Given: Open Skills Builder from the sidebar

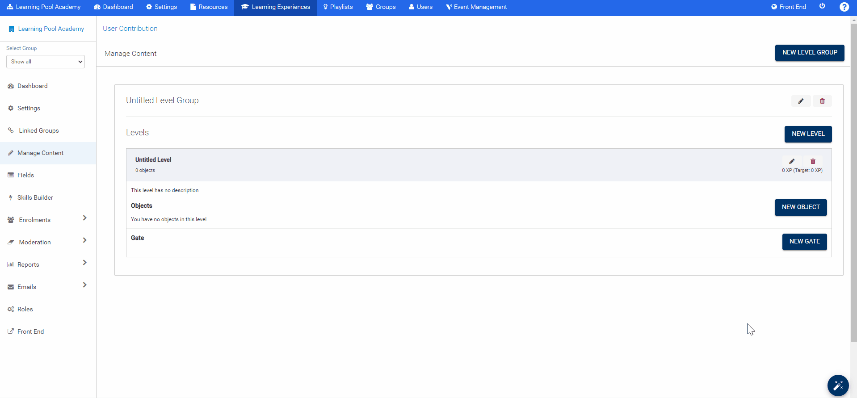Looking at the screenshot, I should 35,197.
